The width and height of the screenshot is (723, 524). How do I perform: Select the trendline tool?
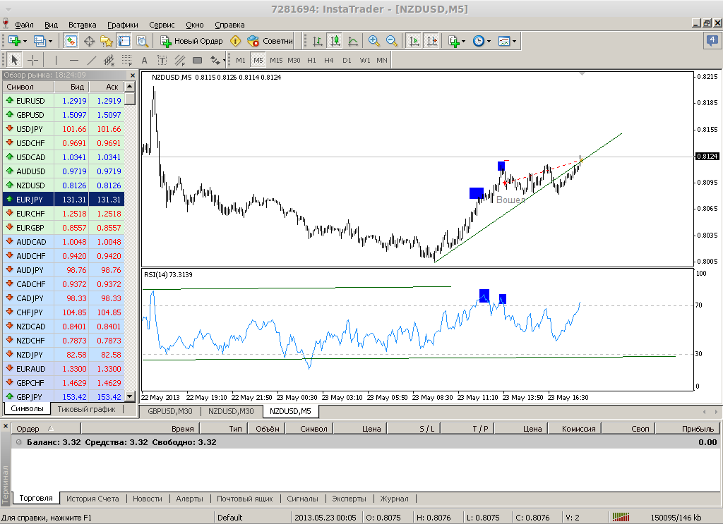coord(91,60)
